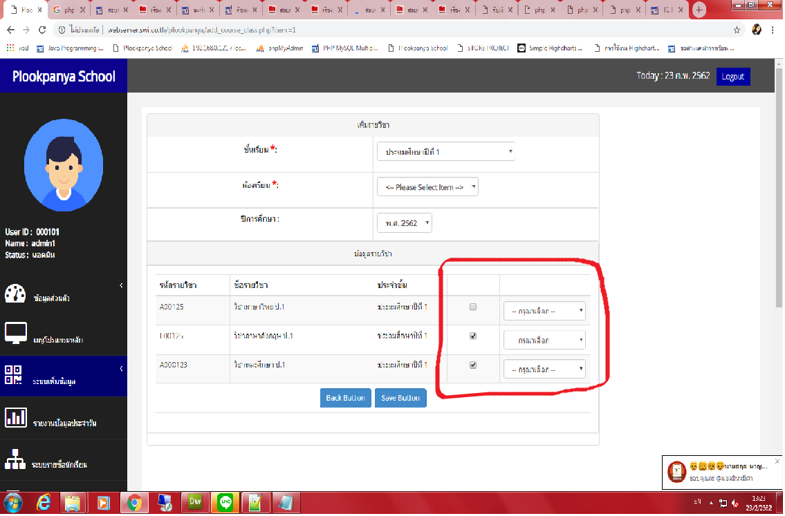Open the main program menu sidebar item

coord(64,335)
